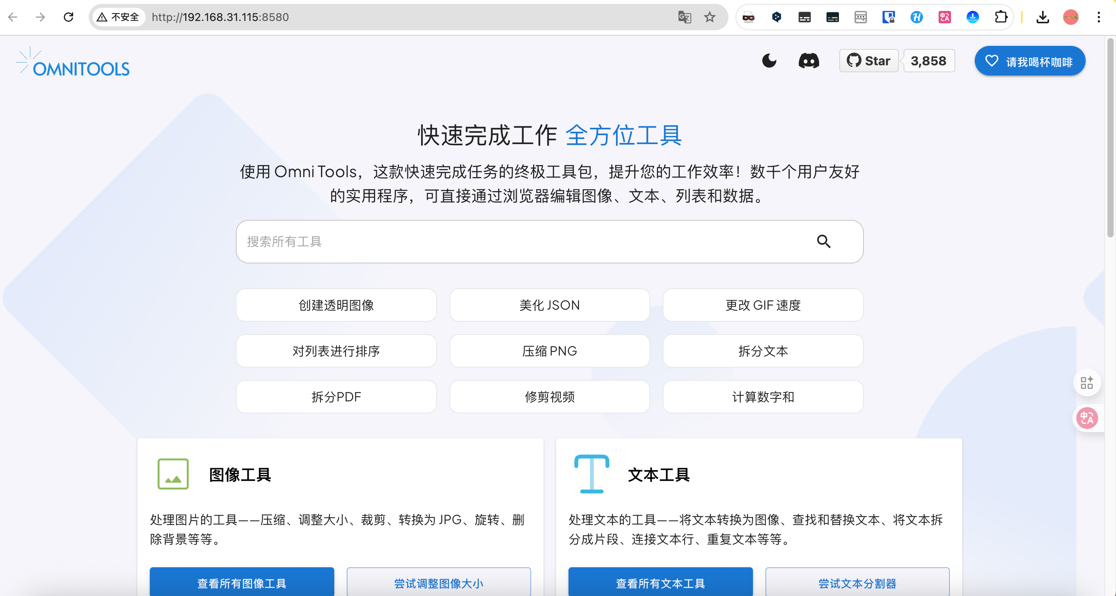Open the Discord community icon
Image resolution: width=1116 pixels, height=596 pixels.
[809, 61]
